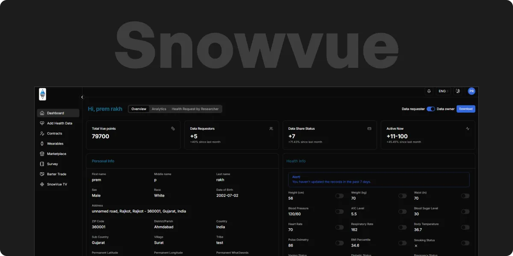Viewport: 513px width, 256px height.
Task: Toggle dark mode with the moon icon
Action: tap(457, 91)
